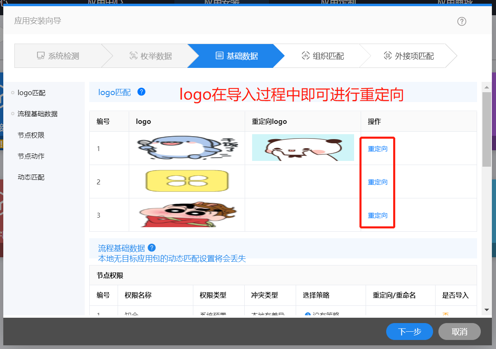Screen dimensions: 496x349
Task: Go to the 组织匹配 wizard step
Action: [323, 56]
